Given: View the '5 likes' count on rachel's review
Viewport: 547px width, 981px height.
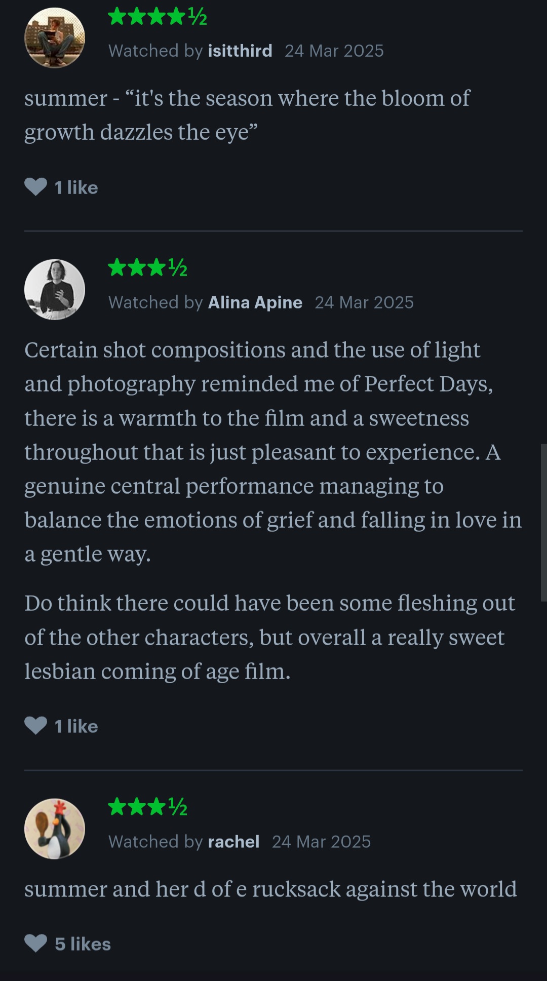Looking at the screenshot, I should coord(83,944).
